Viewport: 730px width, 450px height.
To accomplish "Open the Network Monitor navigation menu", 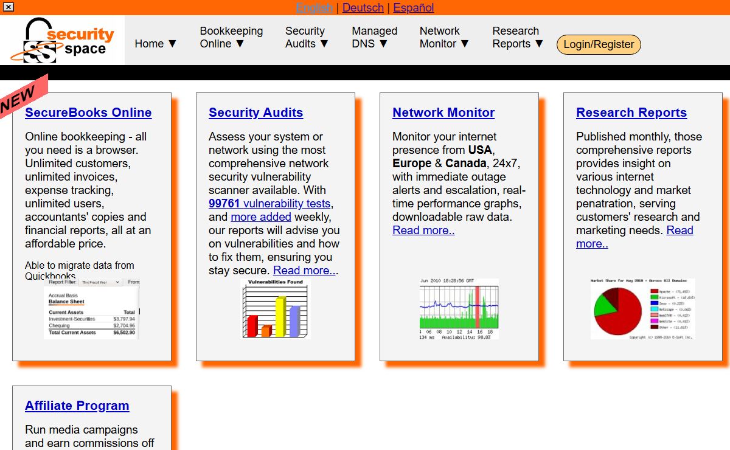I will click(445, 37).
